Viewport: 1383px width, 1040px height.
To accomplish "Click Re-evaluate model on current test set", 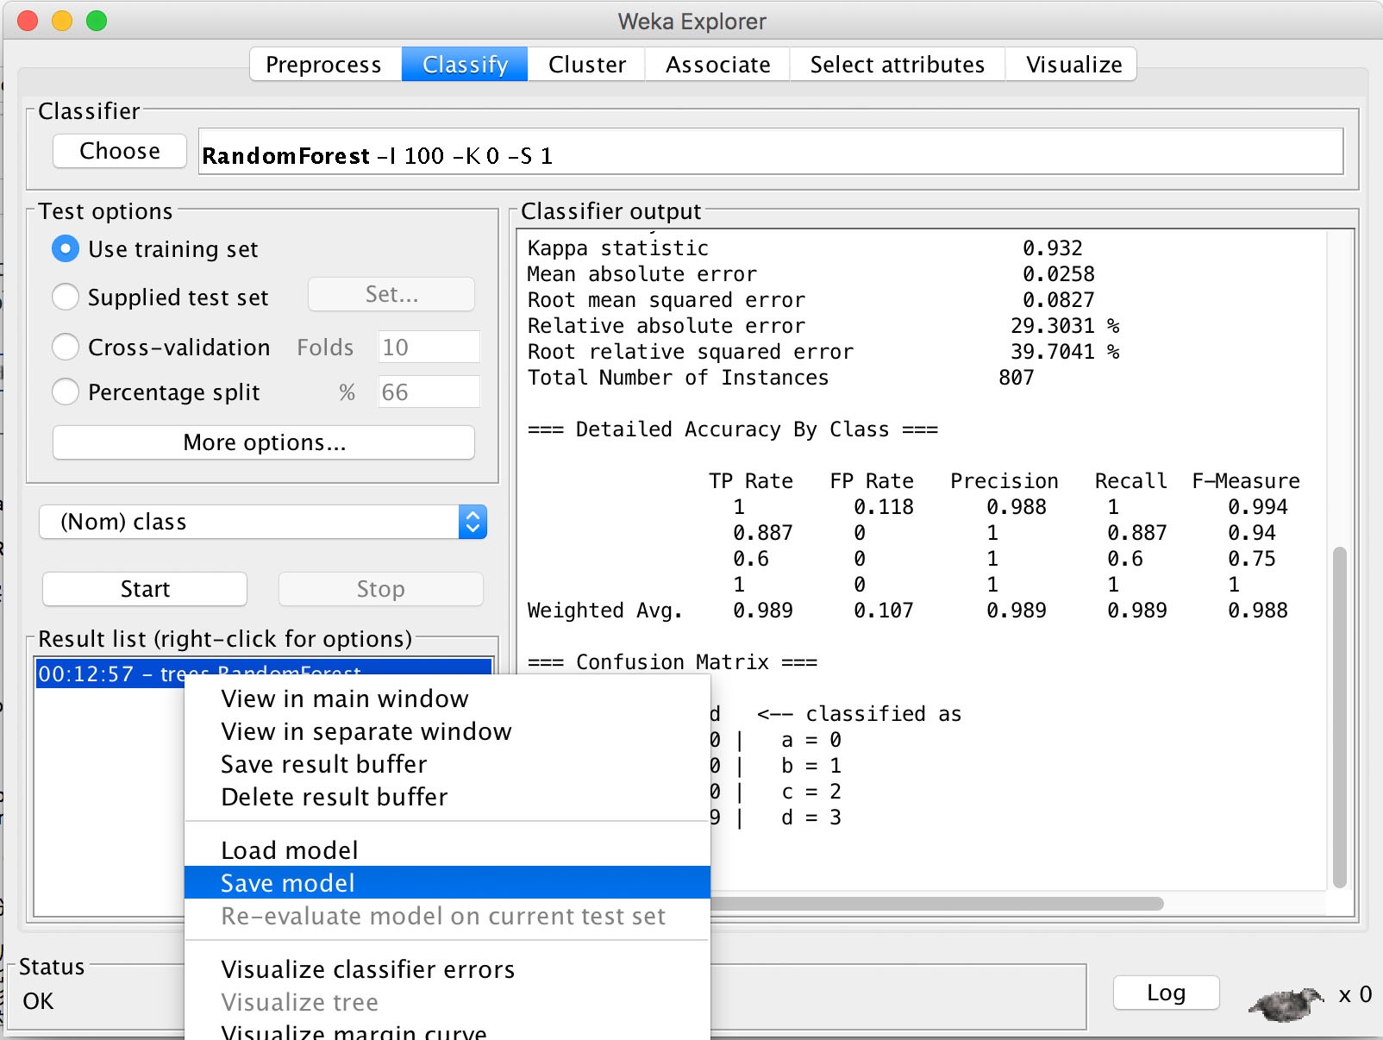I will [447, 916].
